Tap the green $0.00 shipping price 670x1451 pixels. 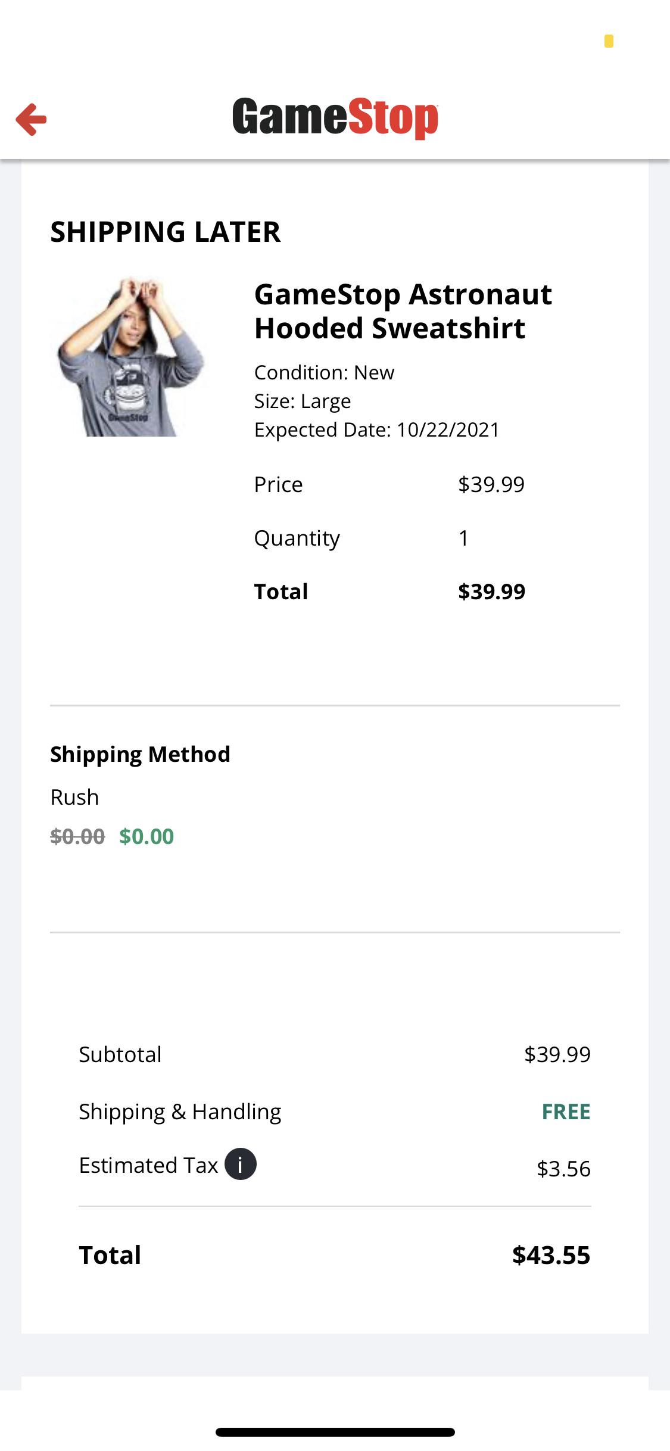click(147, 836)
